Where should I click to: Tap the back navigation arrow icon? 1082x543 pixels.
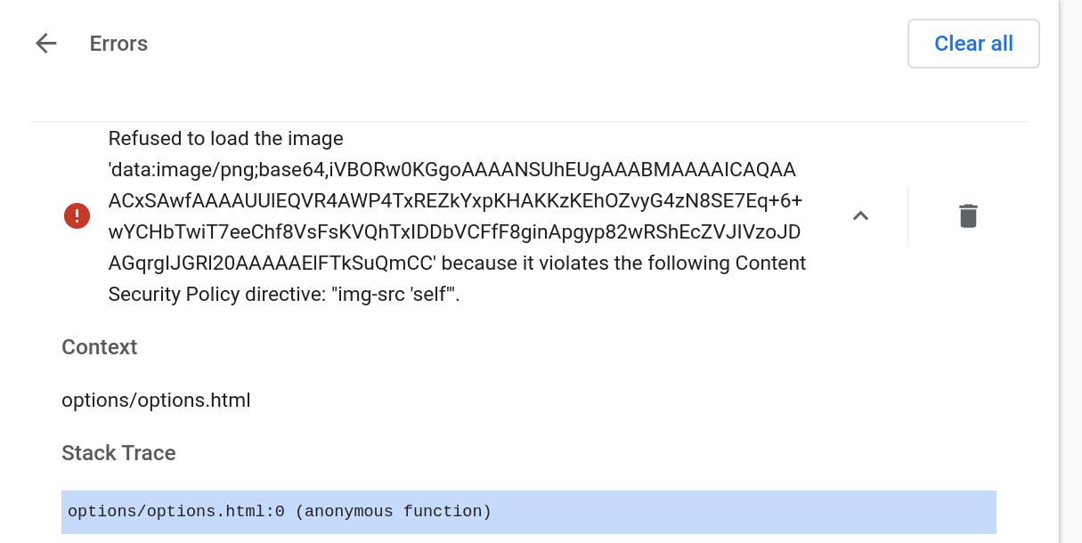[x=45, y=43]
